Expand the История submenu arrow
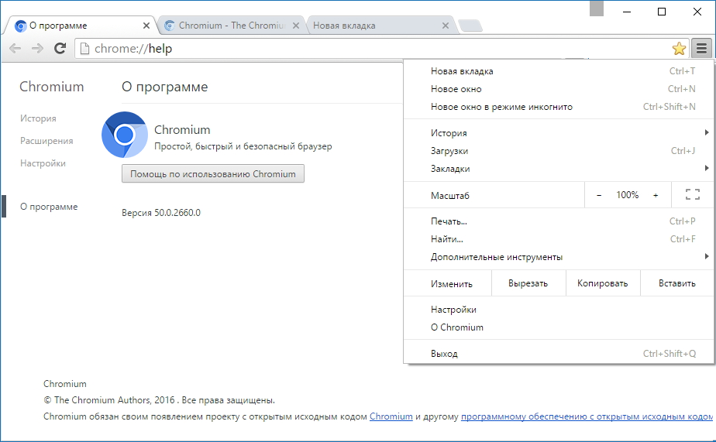Viewport: 716px width, 442px height. pyautogui.click(x=707, y=132)
